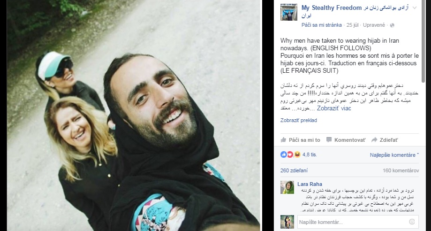Open emoji picker in comment box
431x231 pixels.
[x=412, y=222]
